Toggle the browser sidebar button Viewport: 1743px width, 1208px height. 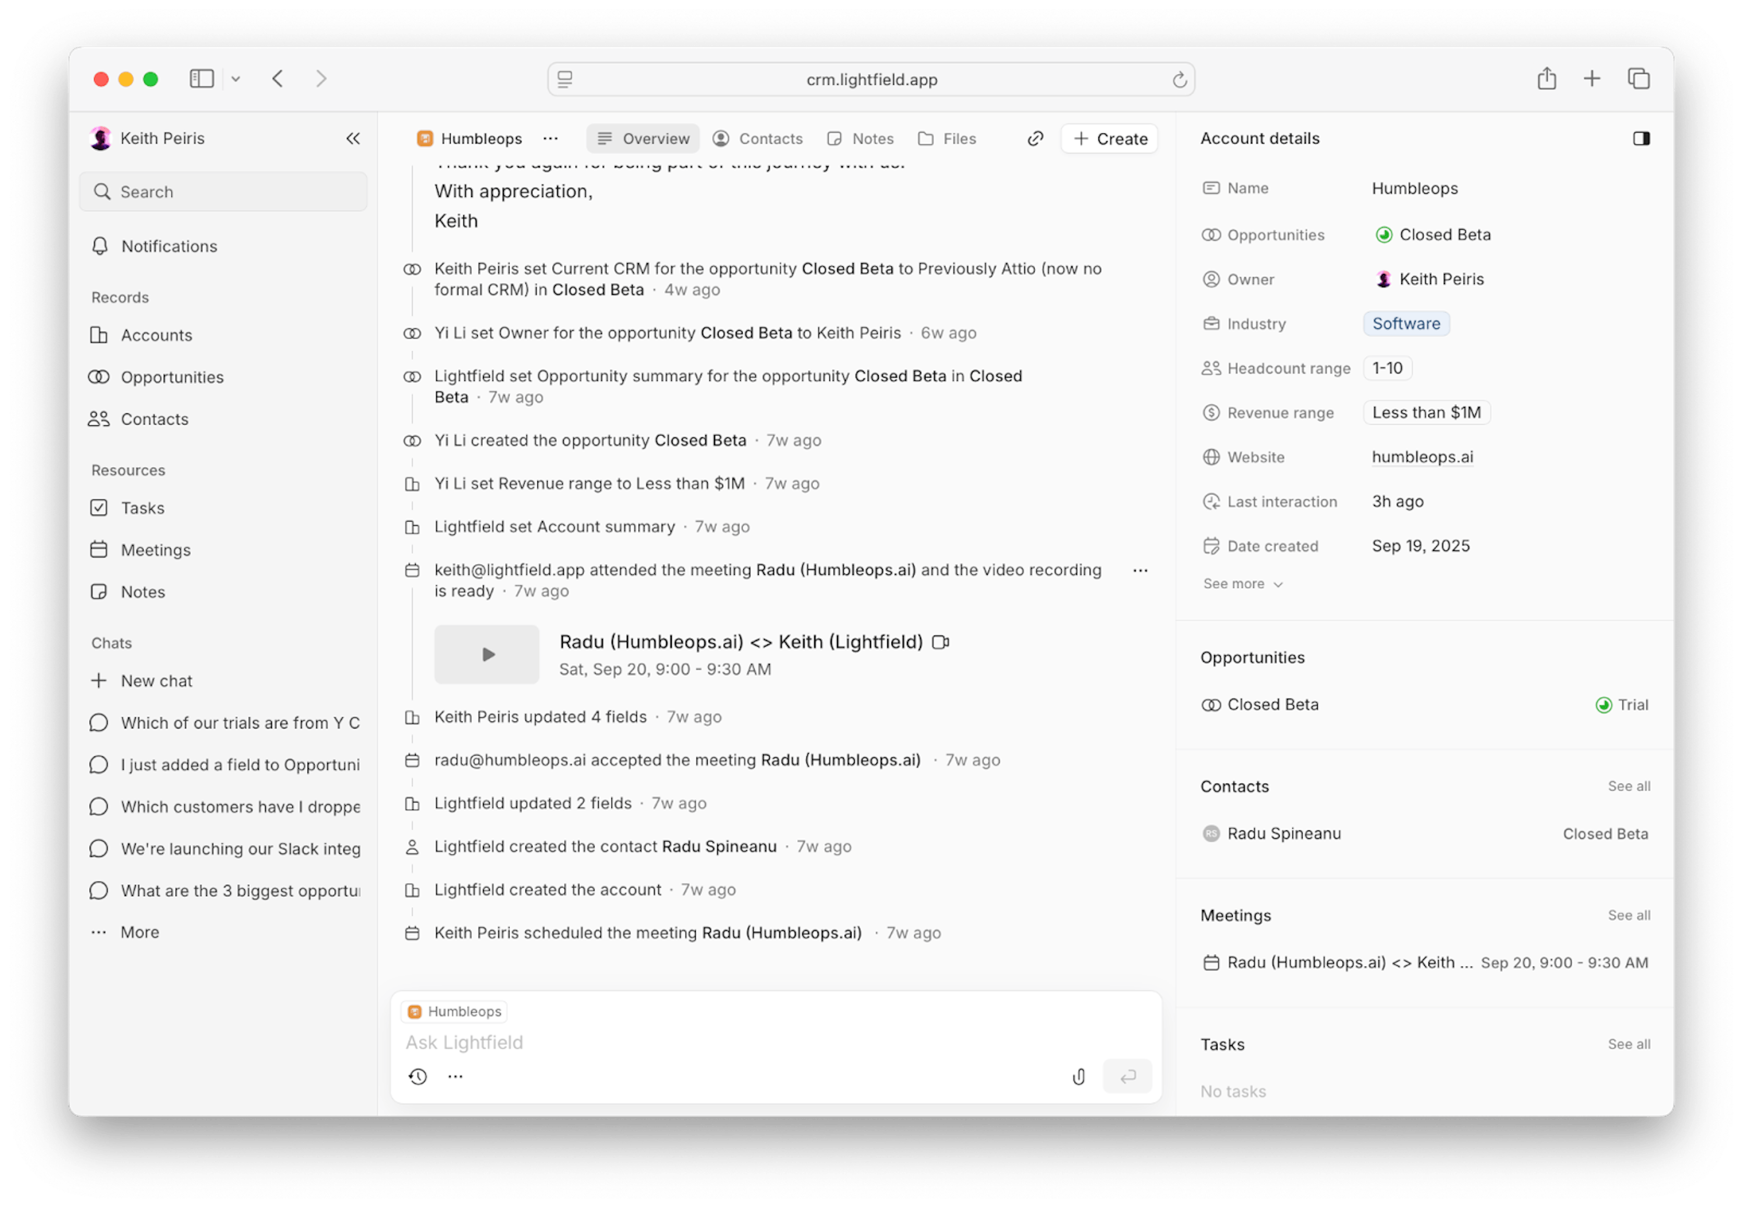(202, 79)
